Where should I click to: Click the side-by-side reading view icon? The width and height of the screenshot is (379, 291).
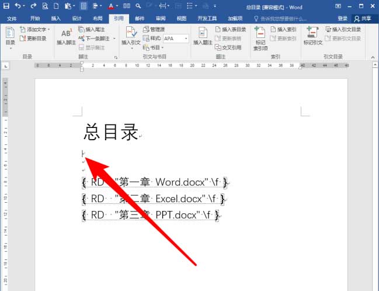click(127, 6)
